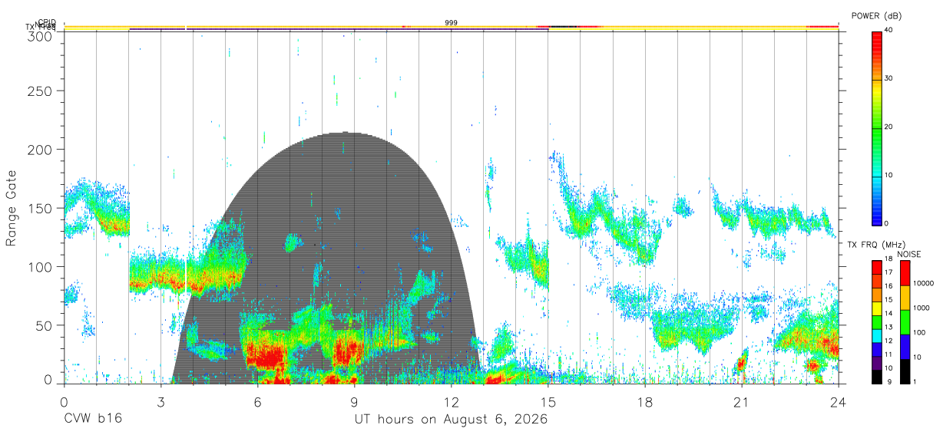Click the 999 CPID label above the plot
The height and width of the screenshot is (435, 943).
452,23
